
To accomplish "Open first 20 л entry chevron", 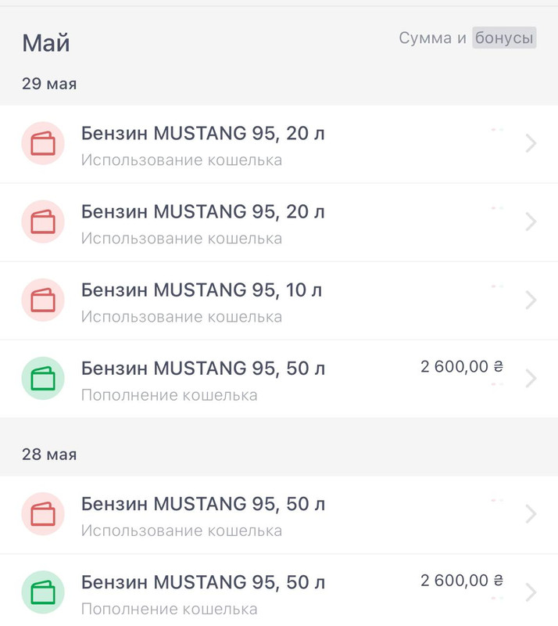I will (x=531, y=144).
